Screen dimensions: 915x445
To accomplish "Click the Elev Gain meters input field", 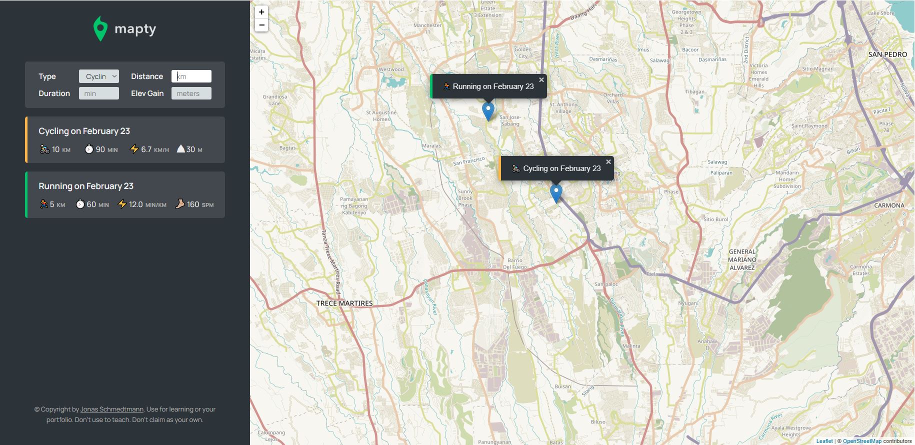I will 191,93.
